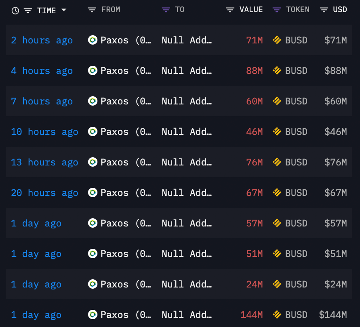This screenshot has height=327, width=360.
Task: Open the FROM column filter icon
Action: [x=92, y=10]
